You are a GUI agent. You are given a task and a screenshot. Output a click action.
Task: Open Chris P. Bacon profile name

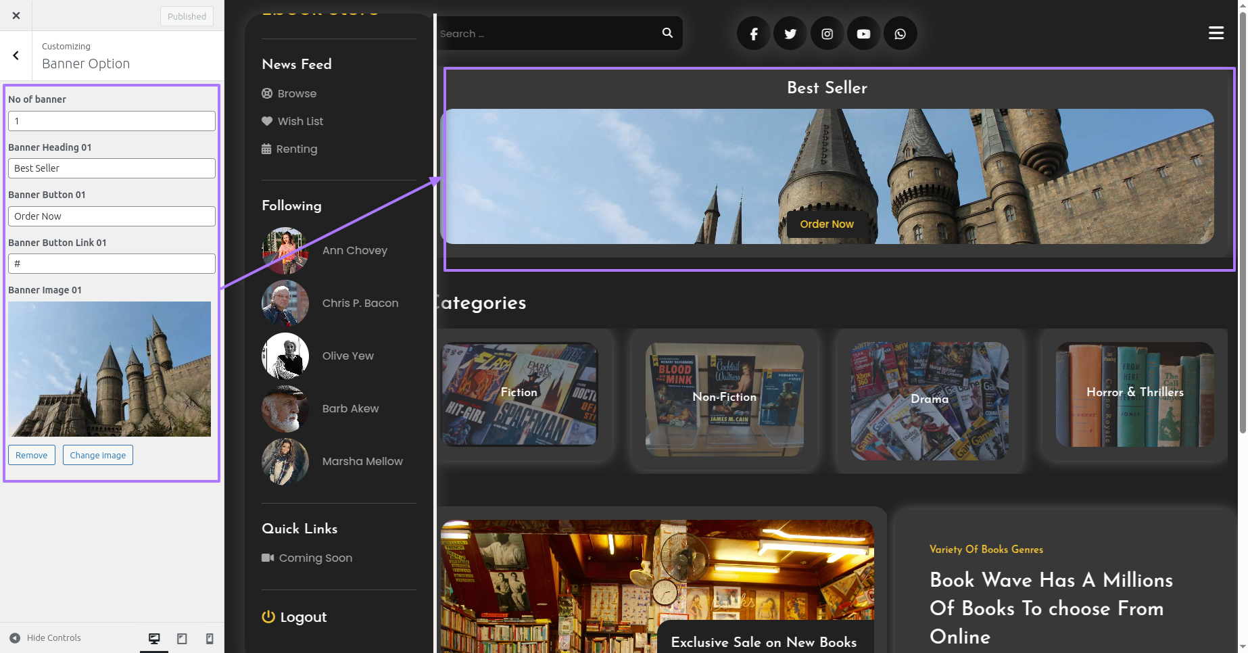tap(360, 303)
